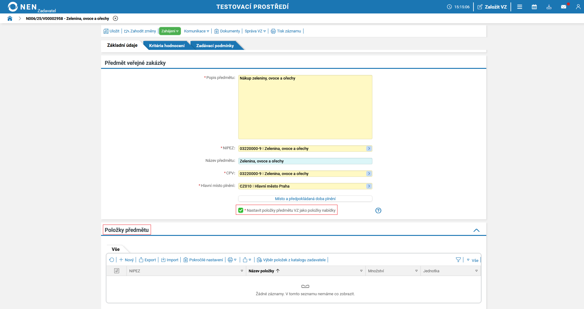Click the filter funnel icon
The width and height of the screenshot is (584, 309).
click(x=458, y=260)
